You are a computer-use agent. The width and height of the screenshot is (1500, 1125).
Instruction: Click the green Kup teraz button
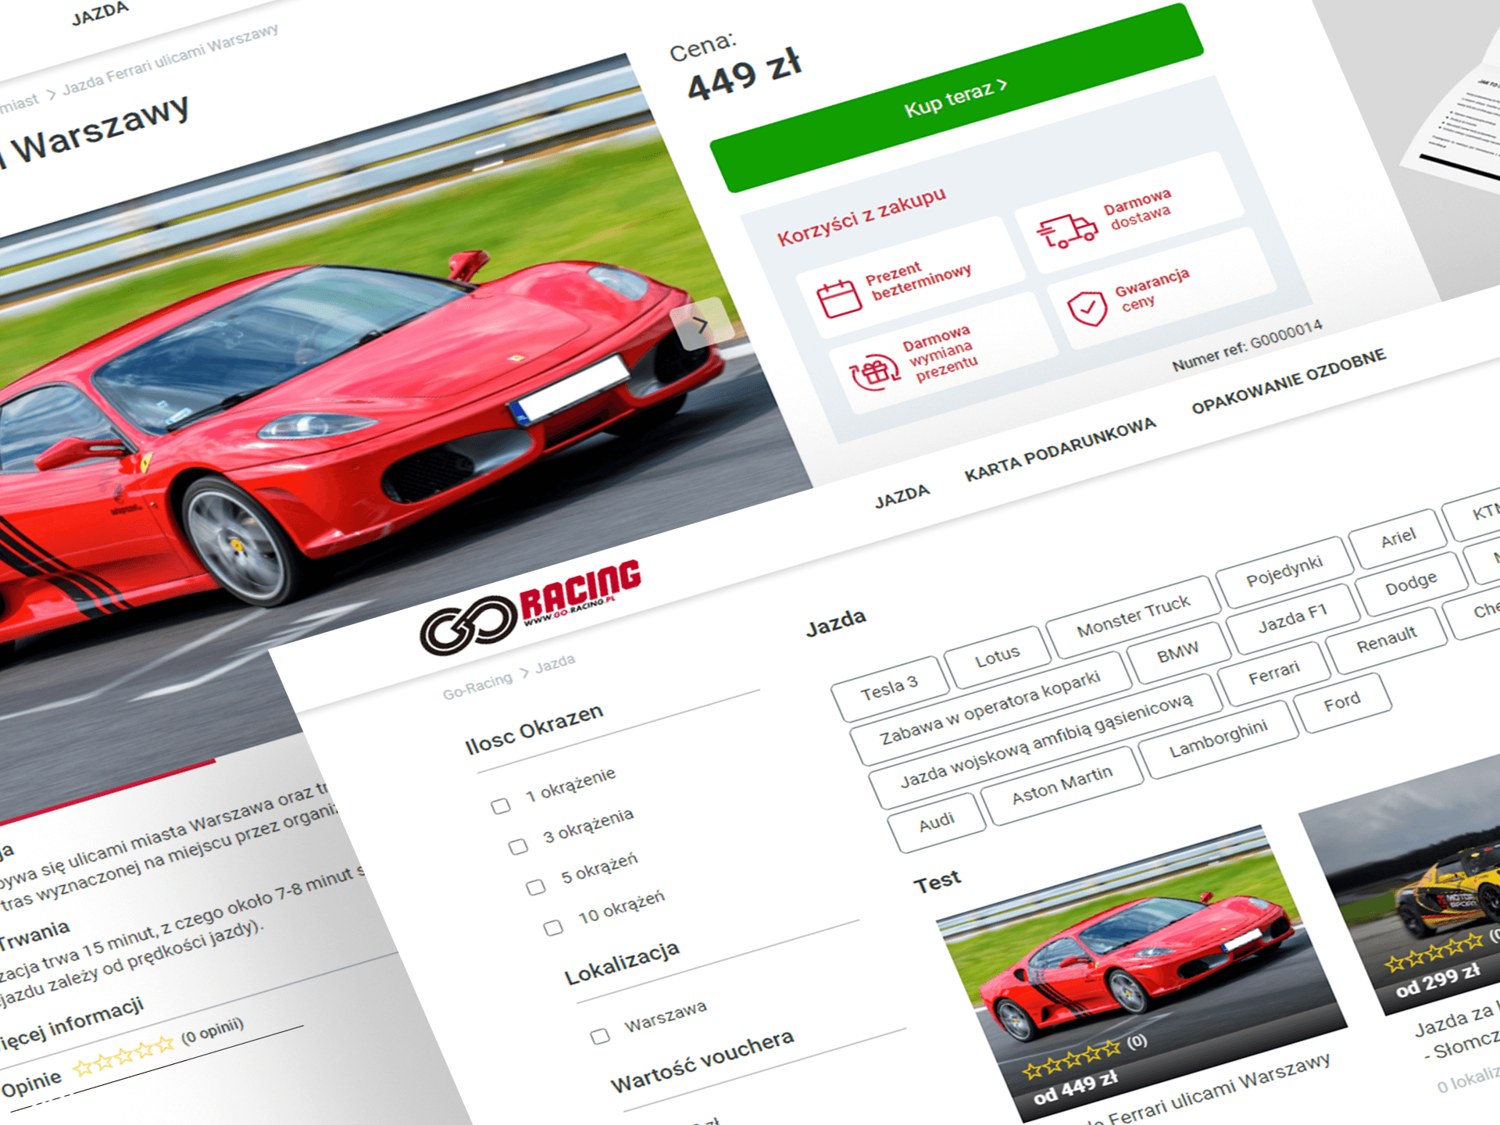pos(956,98)
